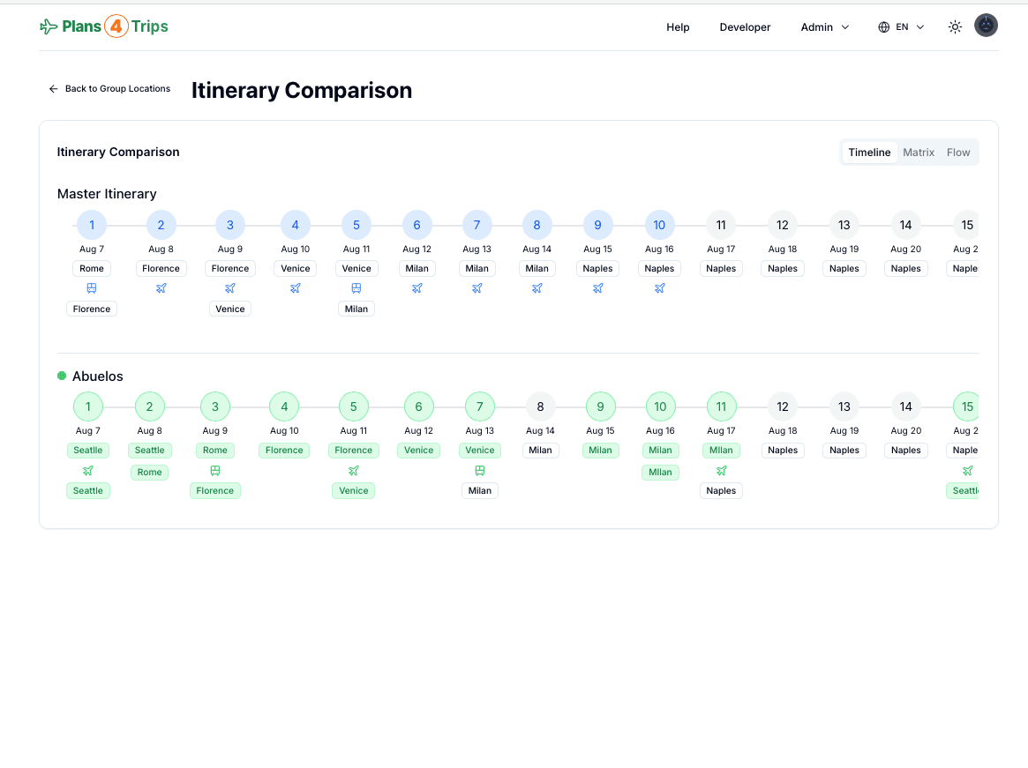Image resolution: width=1028 pixels, height=768 pixels.
Task: Toggle Day 10 highlighted circle in Master Itinerary
Action: [x=659, y=225]
